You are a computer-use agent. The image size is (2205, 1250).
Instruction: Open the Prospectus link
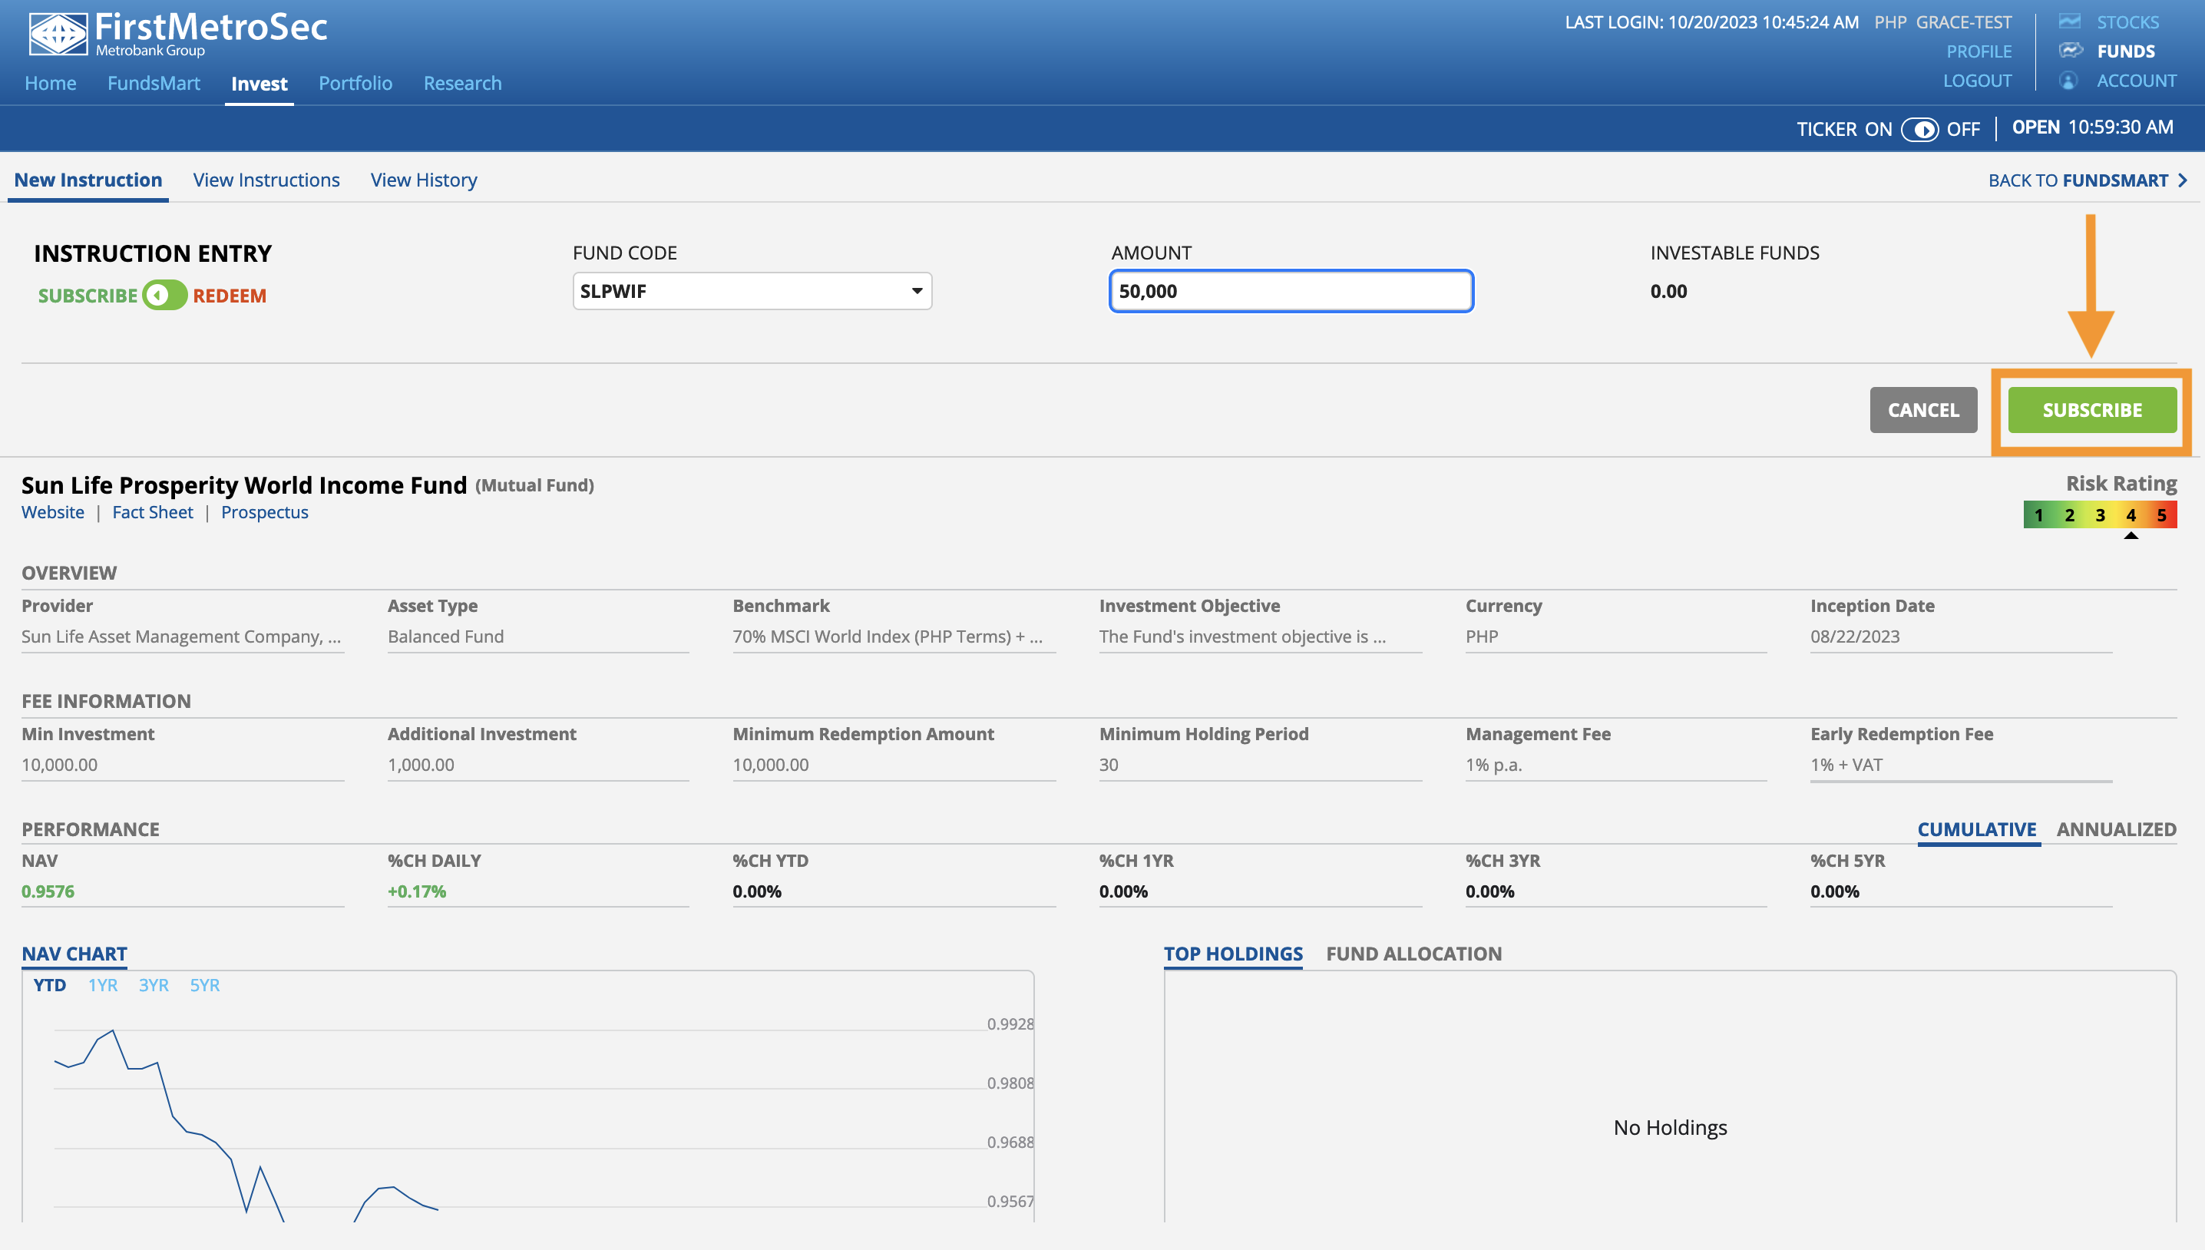point(264,513)
